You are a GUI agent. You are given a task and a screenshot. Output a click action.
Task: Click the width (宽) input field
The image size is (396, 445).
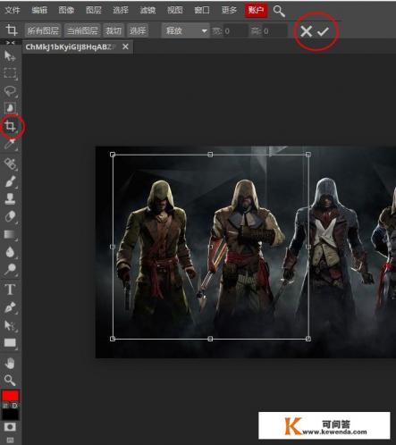pos(235,31)
